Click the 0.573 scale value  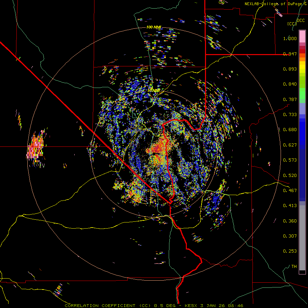(290, 160)
